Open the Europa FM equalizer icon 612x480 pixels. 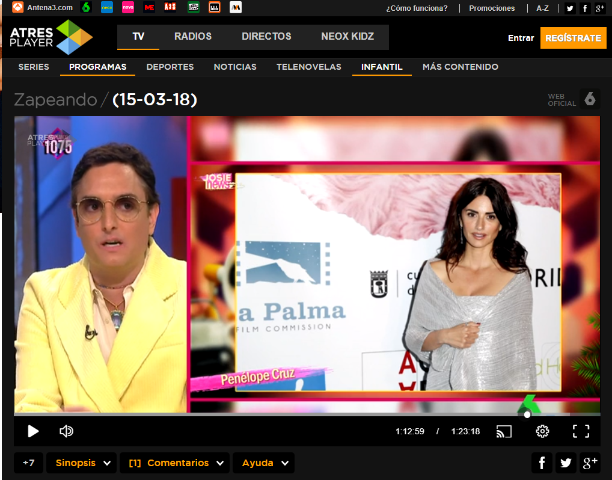214,7
